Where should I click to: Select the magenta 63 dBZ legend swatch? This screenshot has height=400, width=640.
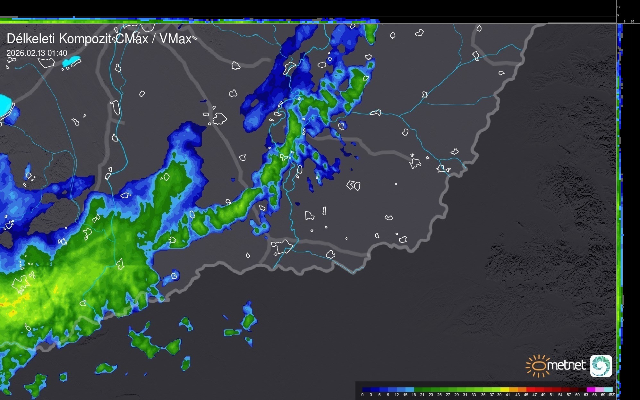pos(590,389)
